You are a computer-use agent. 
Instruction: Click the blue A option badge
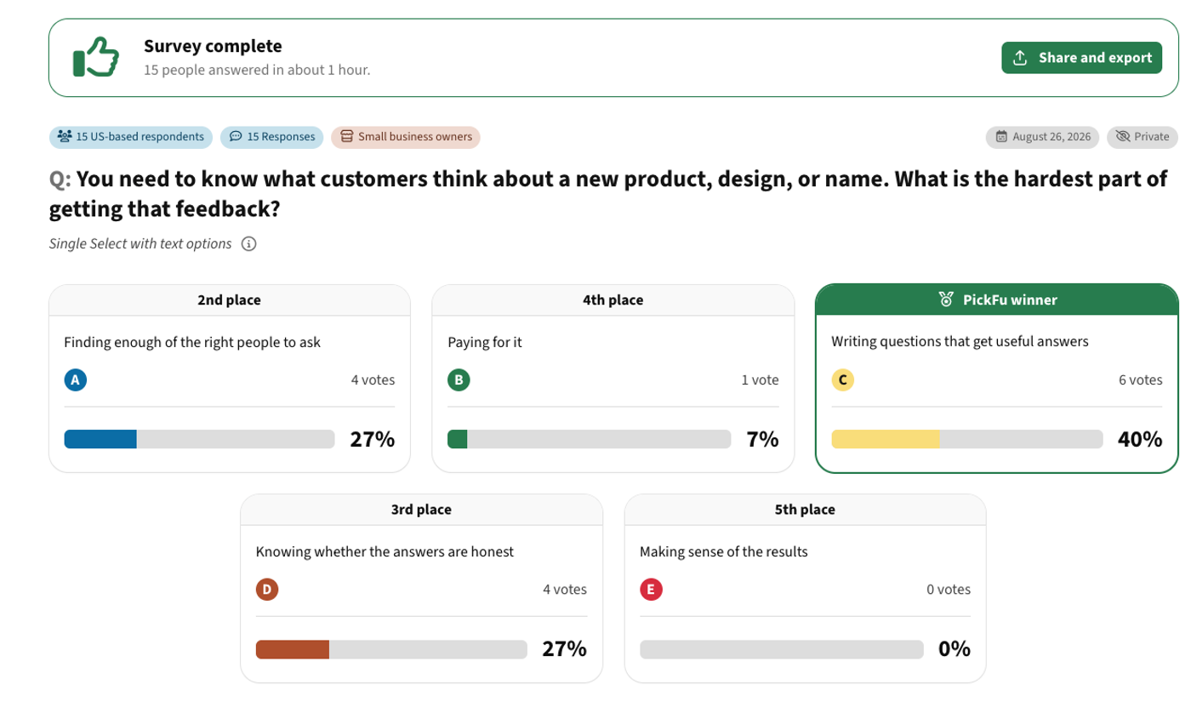pyautogui.click(x=75, y=380)
